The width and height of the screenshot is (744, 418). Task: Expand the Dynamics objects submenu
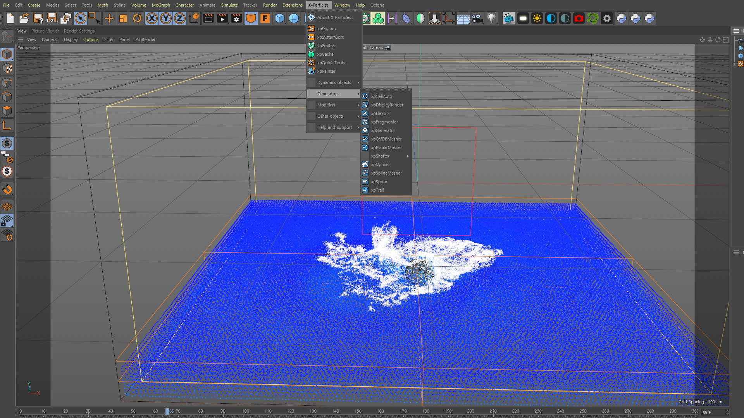pos(334,82)
